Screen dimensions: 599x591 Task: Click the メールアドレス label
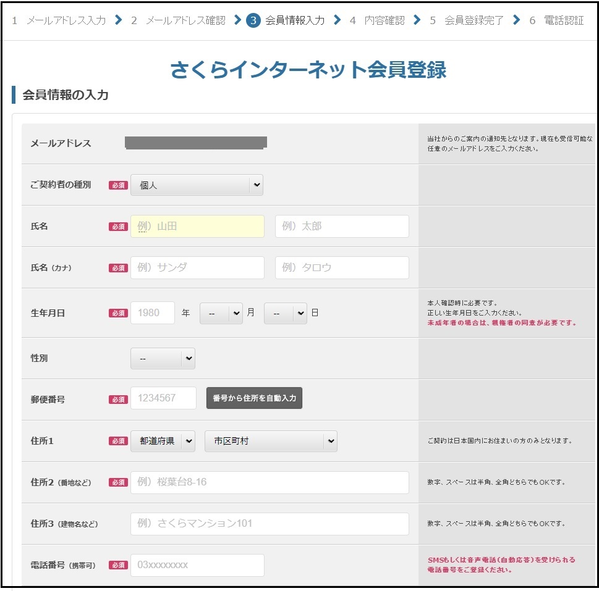[x=61, y=143]
